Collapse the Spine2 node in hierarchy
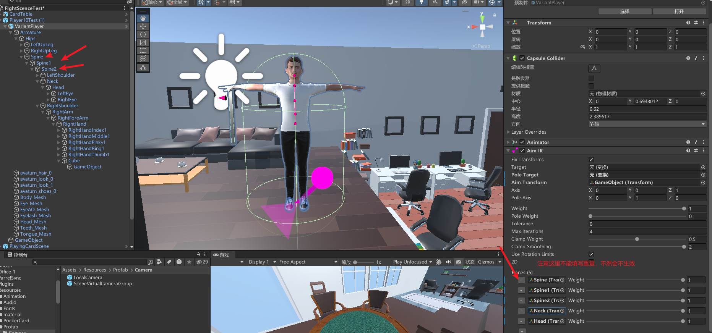 [x=32, y=69]
